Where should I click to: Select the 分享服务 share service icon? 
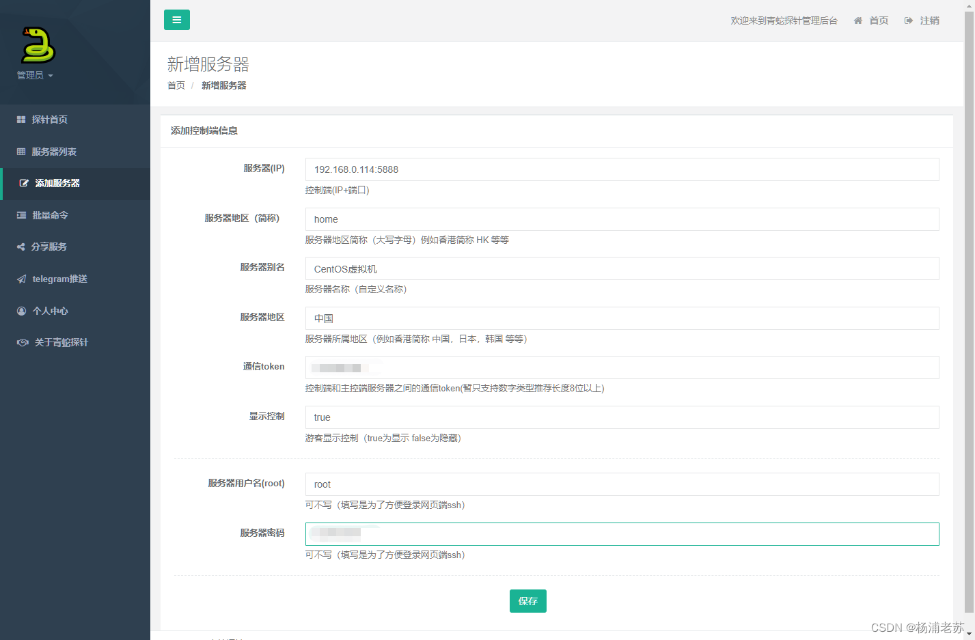pyautogui.click(x=21, y=247)
